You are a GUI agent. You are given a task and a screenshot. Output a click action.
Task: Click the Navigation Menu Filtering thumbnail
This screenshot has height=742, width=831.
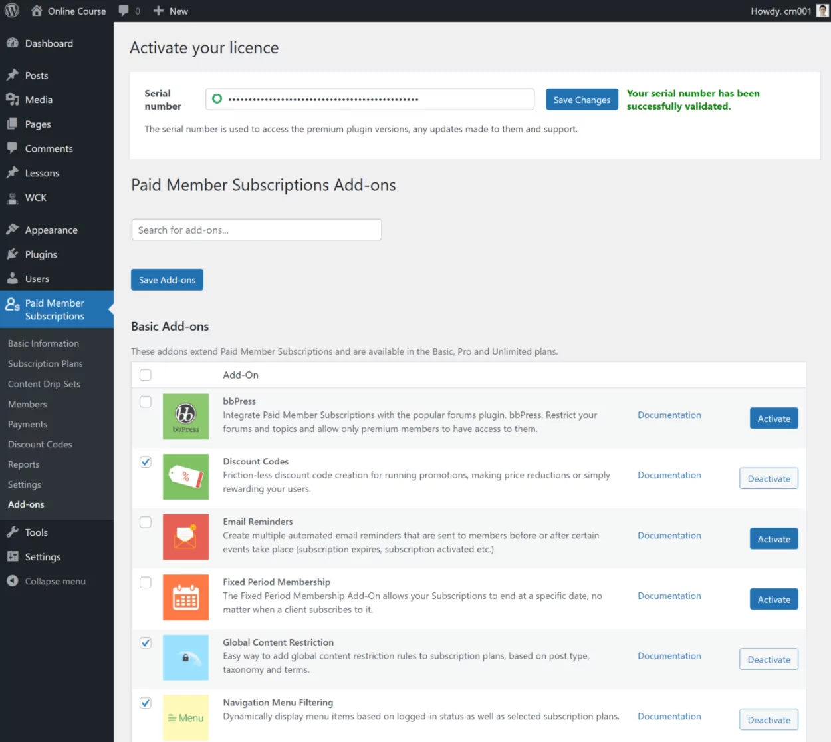click(185, 718)
